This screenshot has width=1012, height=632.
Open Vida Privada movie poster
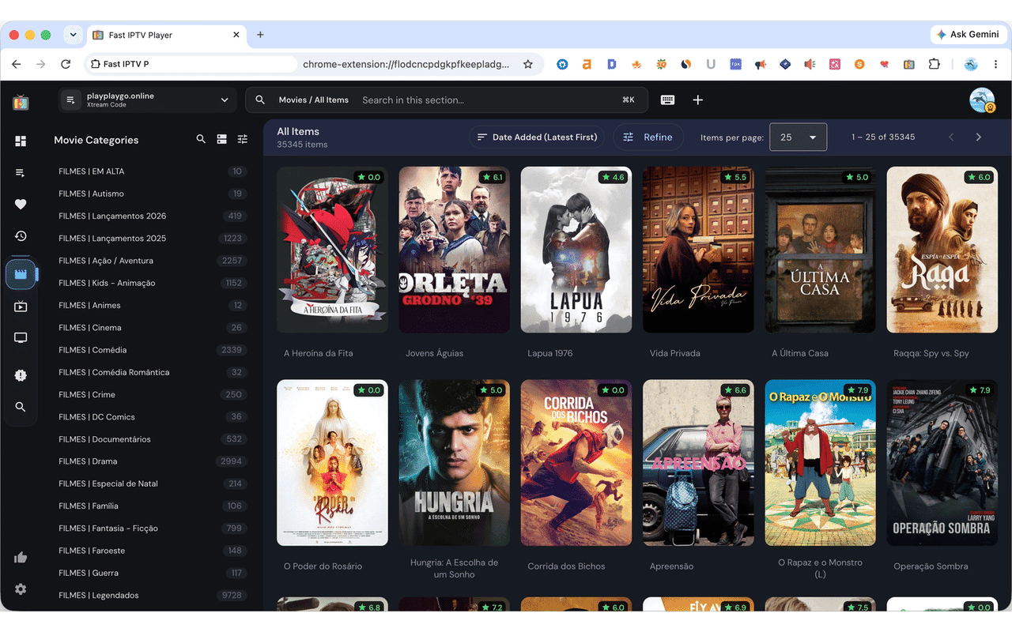(698, 250)
